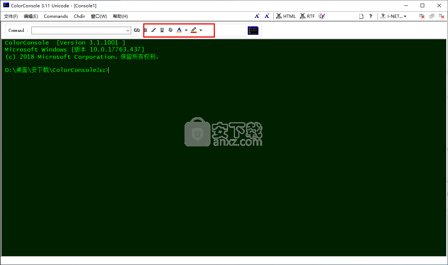Click the GO button

[137, 30]
